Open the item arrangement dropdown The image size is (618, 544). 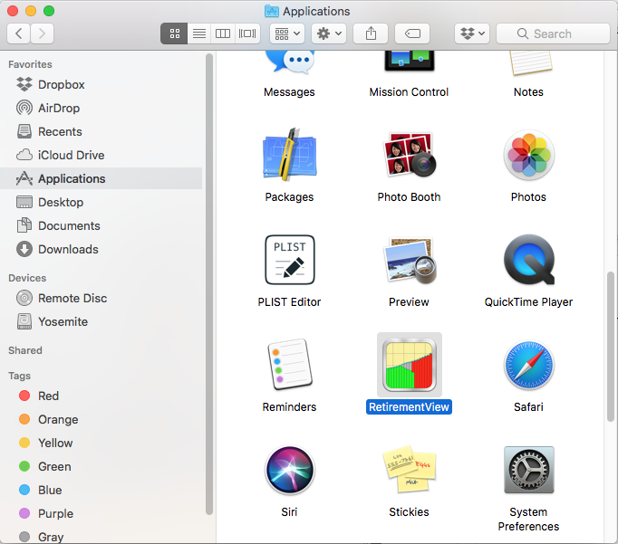tap(287, 33)
